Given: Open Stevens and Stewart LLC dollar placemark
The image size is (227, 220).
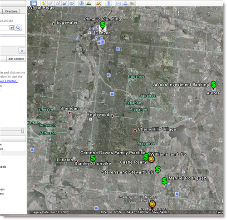Looking at the screenshot, I should pyautogui.click(x=158, y=169).
